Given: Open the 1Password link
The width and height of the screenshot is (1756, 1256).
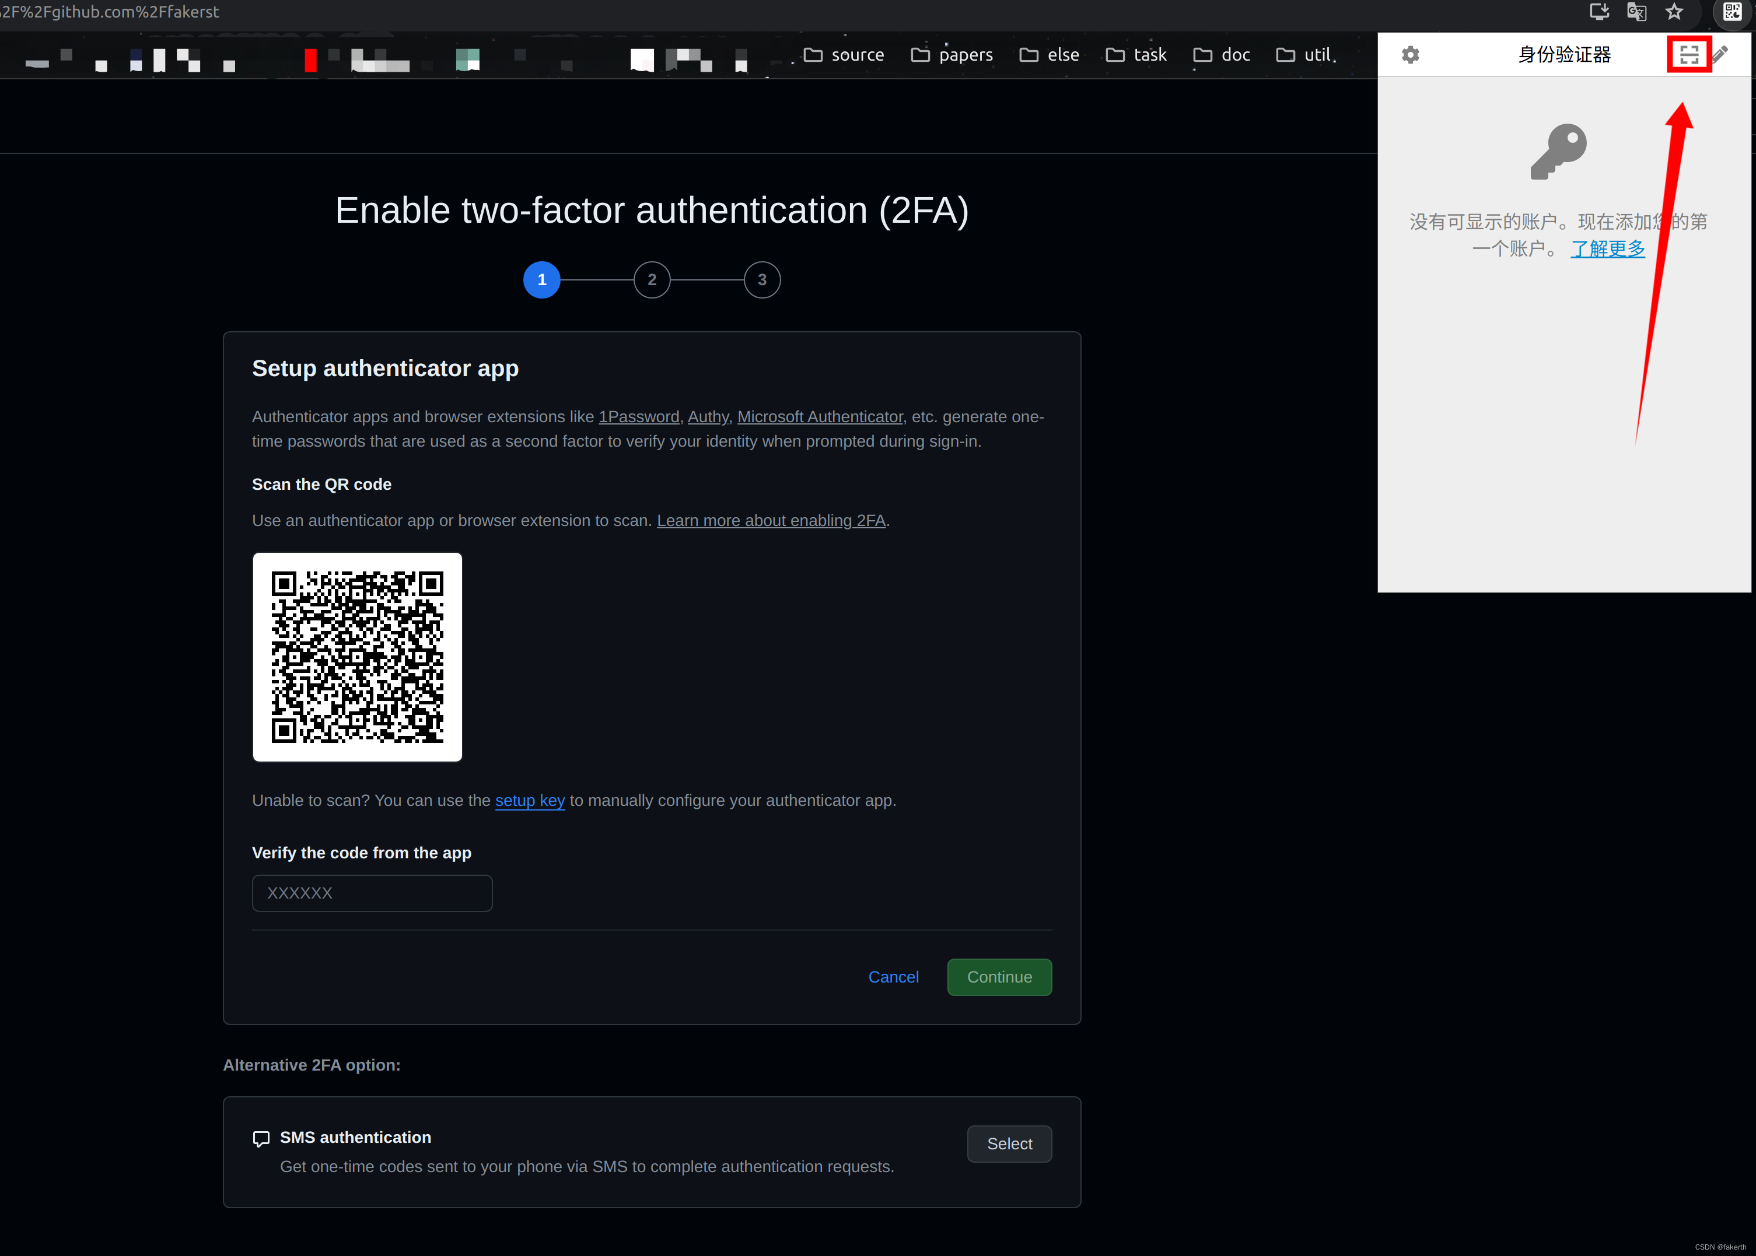Looking at the screenshot, I should pyautogui.click(x=639, y=417).
